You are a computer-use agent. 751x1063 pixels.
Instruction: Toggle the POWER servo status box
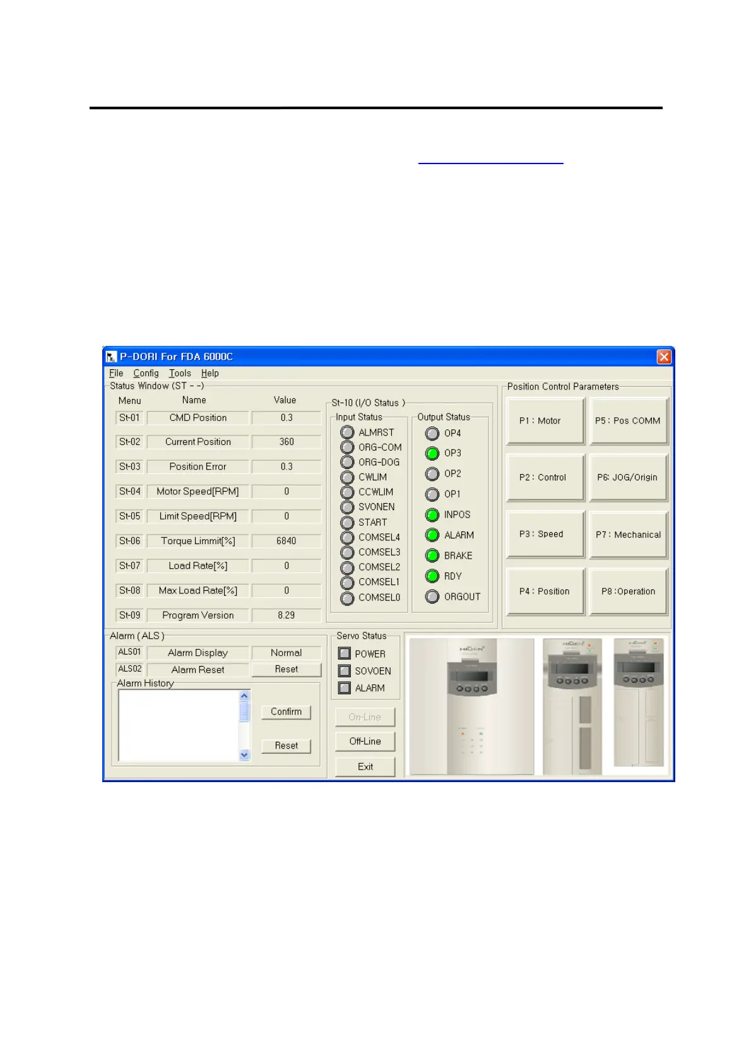point(345,653)
